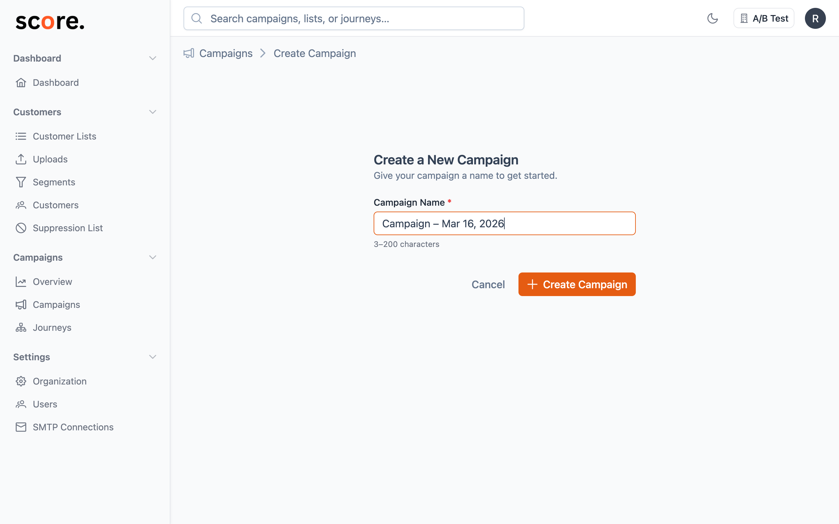The image size is (839, 524).
Task: Click the SMTP Connections envelope icon
Action: pos(21,427)
